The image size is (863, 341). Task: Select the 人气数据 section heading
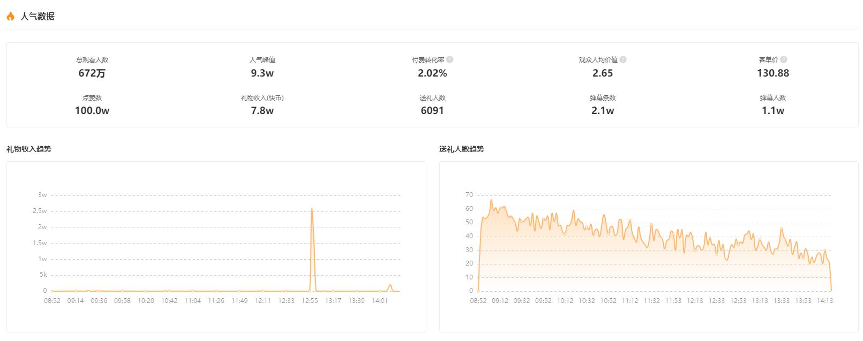click(37, 16)
